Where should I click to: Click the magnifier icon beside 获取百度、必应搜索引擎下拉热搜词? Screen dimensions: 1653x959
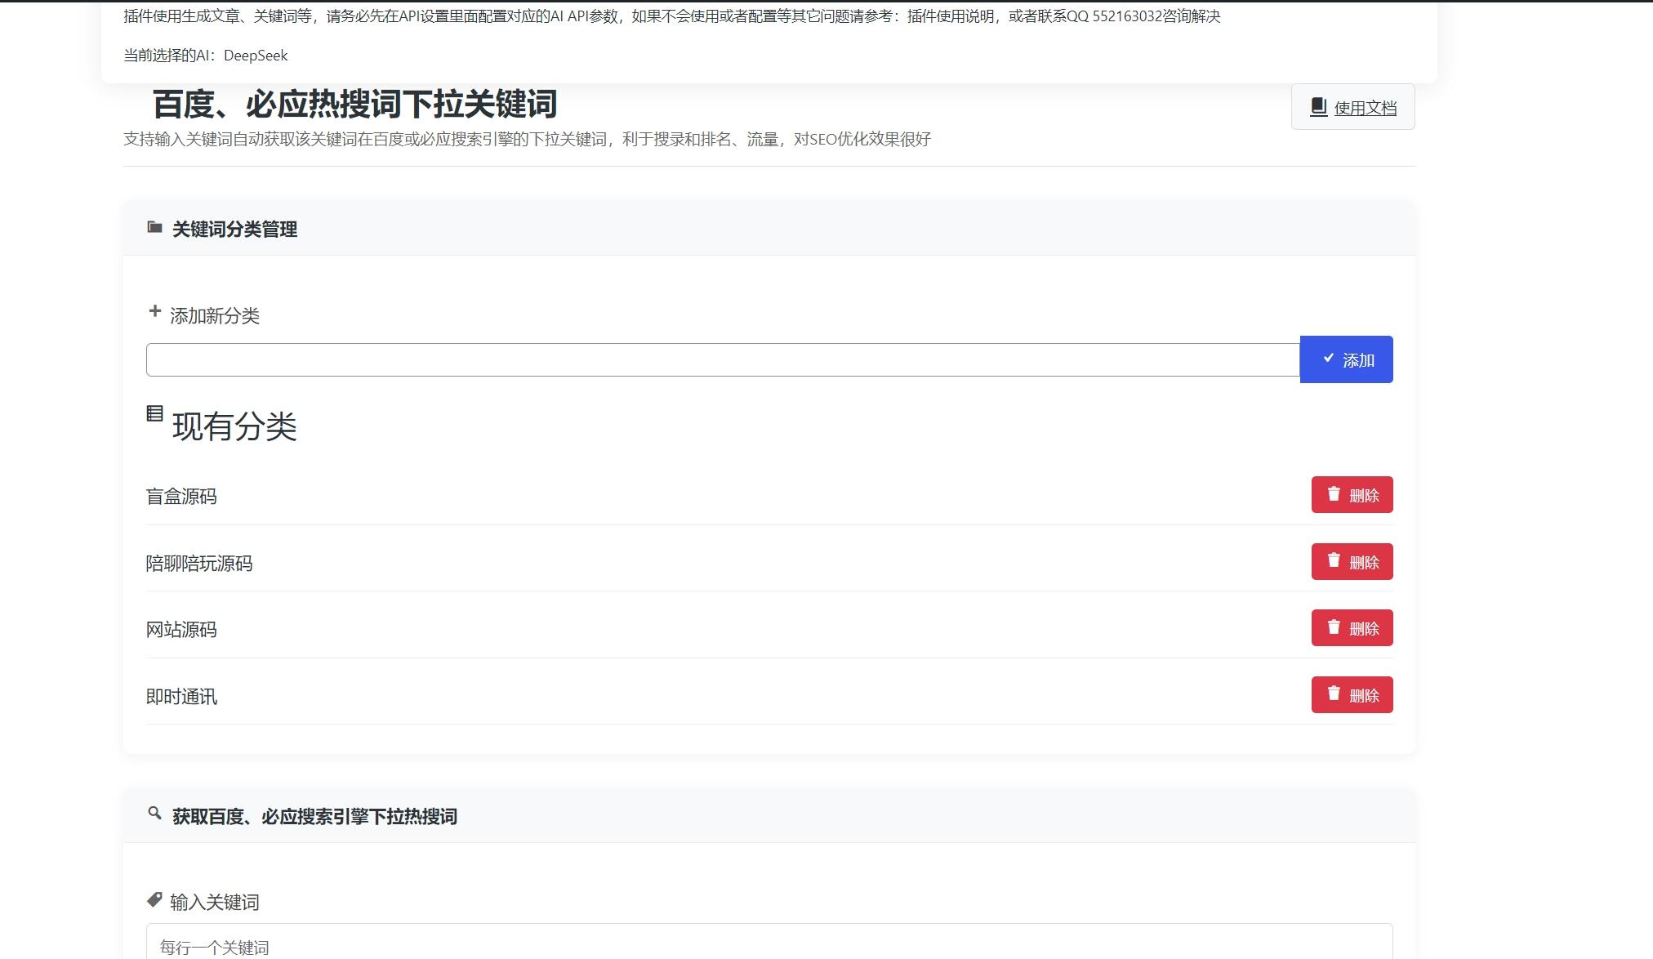[154, 814]
